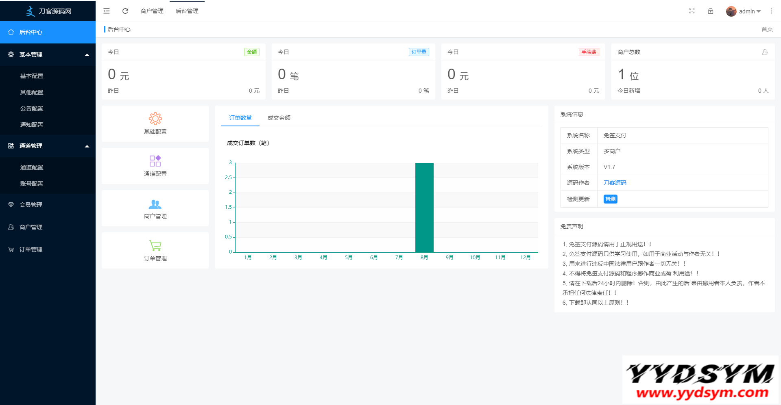Open 商户管理 people shortcut icon
This screenshot has width=781, height=405.
tap(155, 204)
